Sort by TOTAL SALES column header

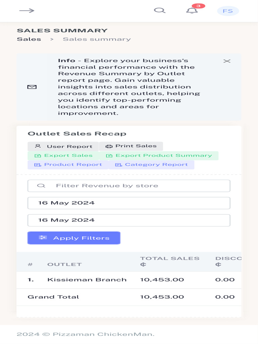pyautogui.click(x=170, y=261)
